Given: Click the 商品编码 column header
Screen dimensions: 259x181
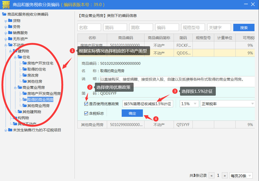Looking at the screenshot, I should click(x=126, y=38).
